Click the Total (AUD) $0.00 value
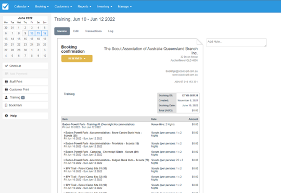This screenshot has height=193, width=281. pyautogui.click(x=195, y=111)
